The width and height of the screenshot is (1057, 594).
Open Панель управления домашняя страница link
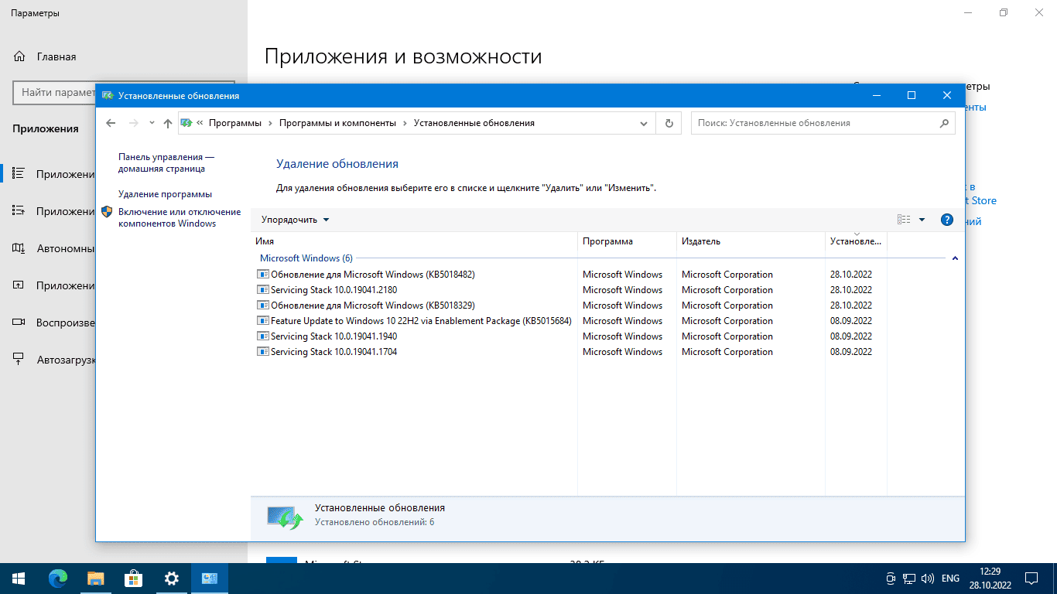pyautogui.click(x=166, y=162)
